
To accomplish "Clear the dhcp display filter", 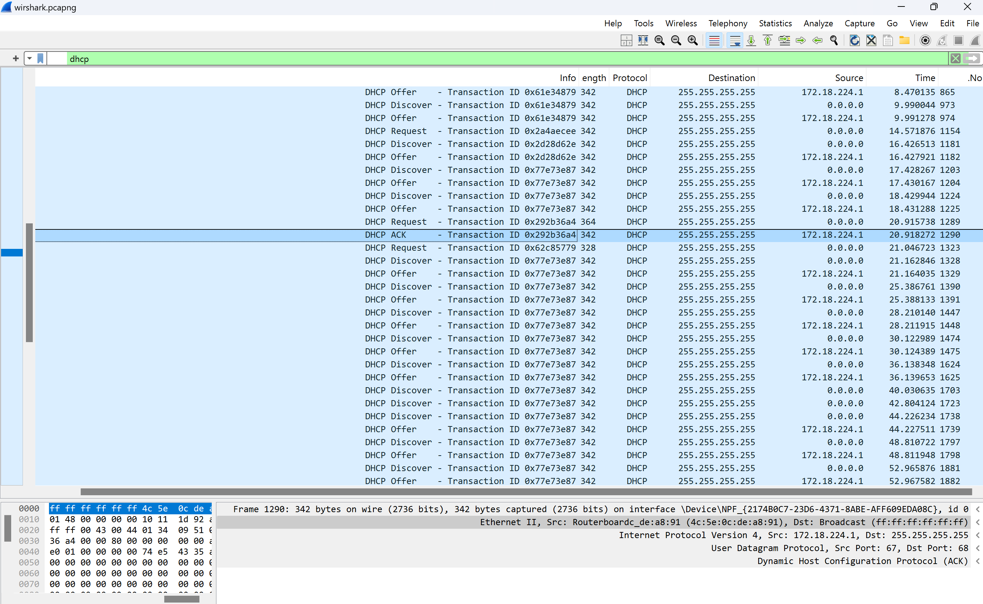I will tap(955, 58).
